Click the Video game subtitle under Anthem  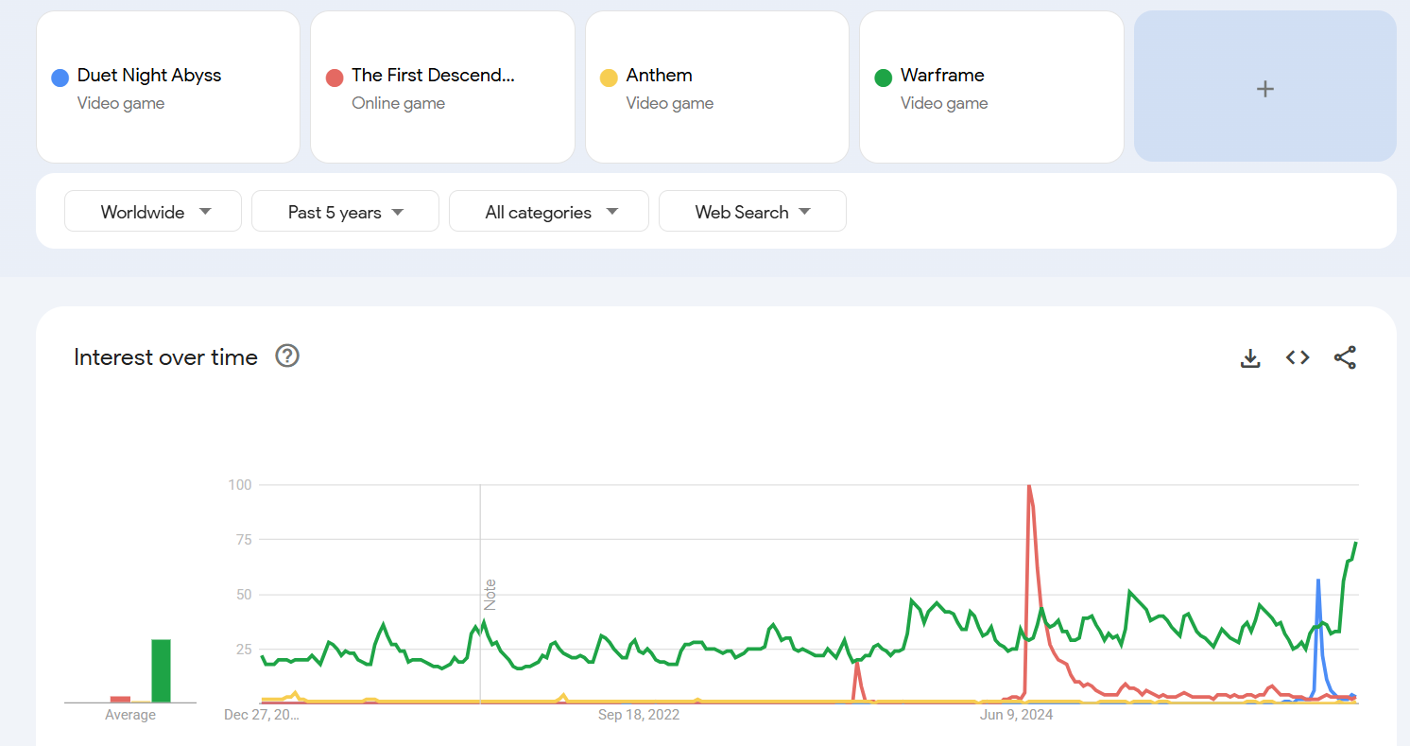pos(670,103)
